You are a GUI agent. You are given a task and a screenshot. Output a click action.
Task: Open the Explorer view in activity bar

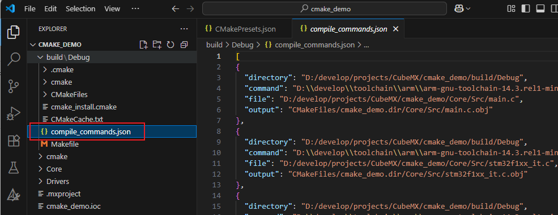13,32
